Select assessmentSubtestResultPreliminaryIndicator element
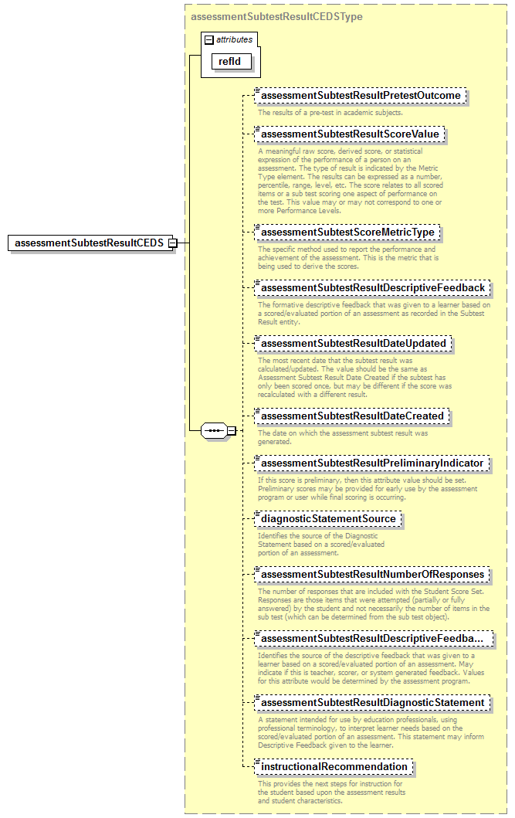 (372, 463)
